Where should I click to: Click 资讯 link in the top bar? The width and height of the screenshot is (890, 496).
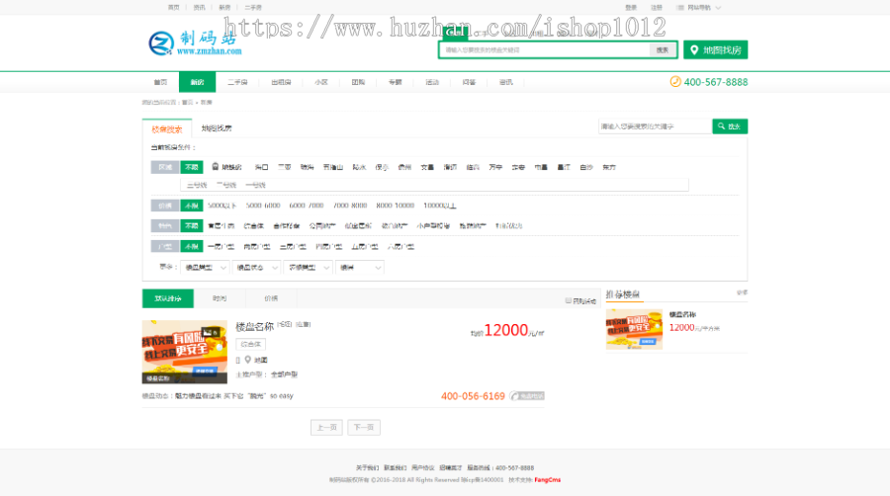click(x=199, y=7)
